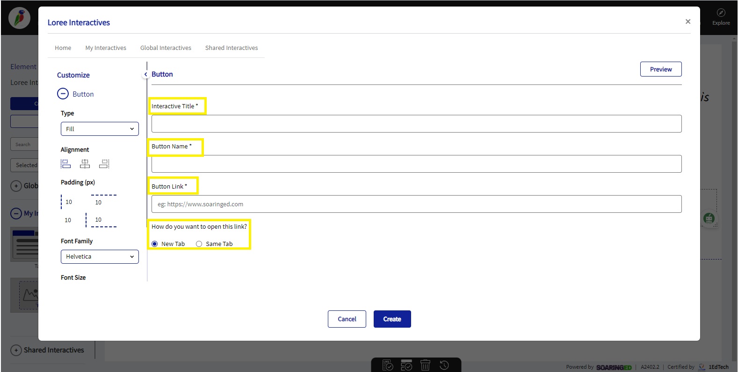
Task: Collapse the My Interactives minus icon in sidebar
Action: tap(16, 213)
